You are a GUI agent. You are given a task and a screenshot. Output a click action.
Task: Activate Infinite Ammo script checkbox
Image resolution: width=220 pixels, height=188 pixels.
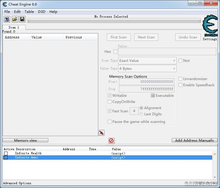6,157
